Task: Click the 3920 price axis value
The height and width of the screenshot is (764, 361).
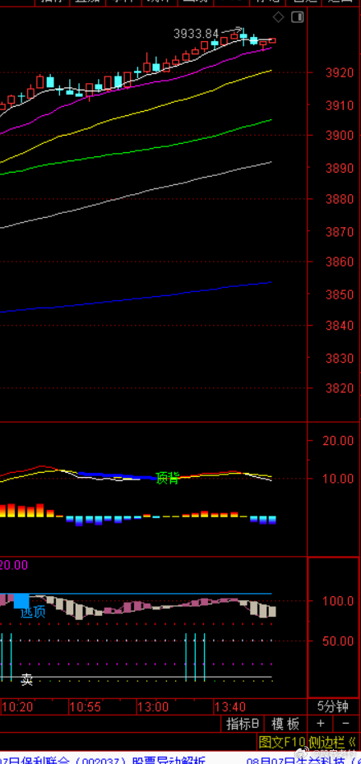Action: 339,73
